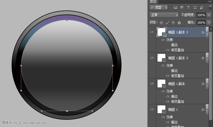213x127 pixels.
Task: Filter layers by smart object icon
Action: click(x=201, y=8)
